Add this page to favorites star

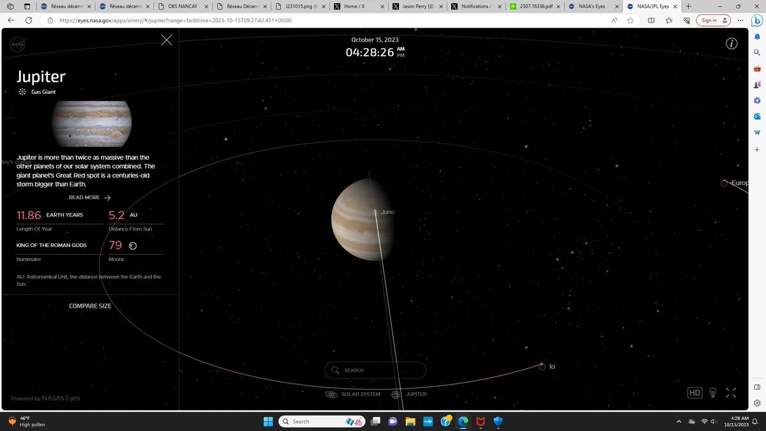(630, 20)
